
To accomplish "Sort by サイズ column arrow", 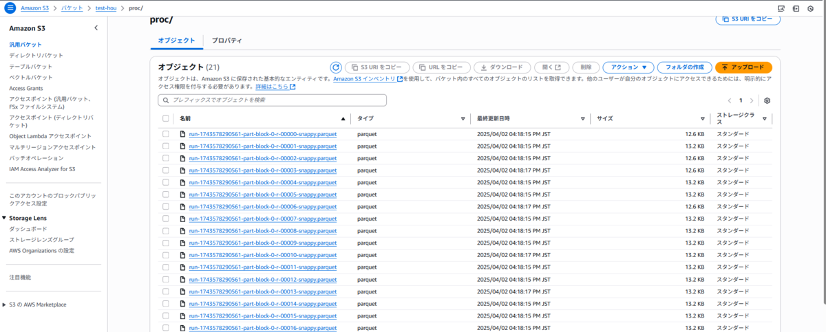I will pyautogui.click(x=703, y=119).
